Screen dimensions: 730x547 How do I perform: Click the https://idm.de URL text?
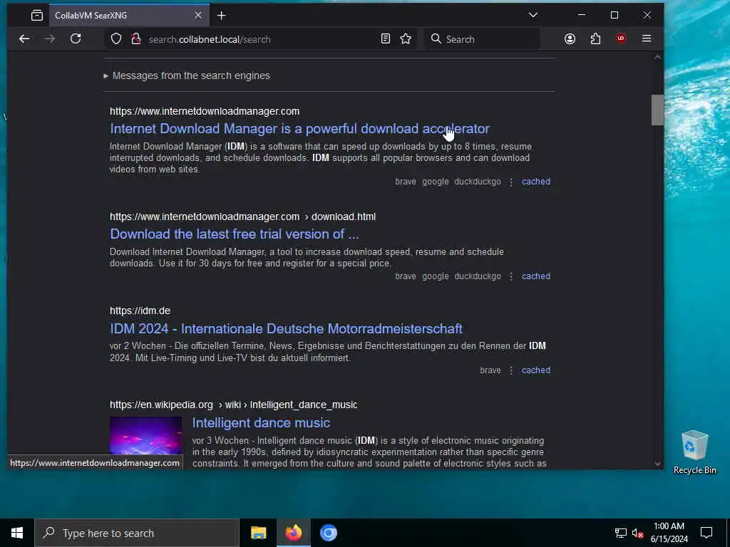tap(140, 311)
